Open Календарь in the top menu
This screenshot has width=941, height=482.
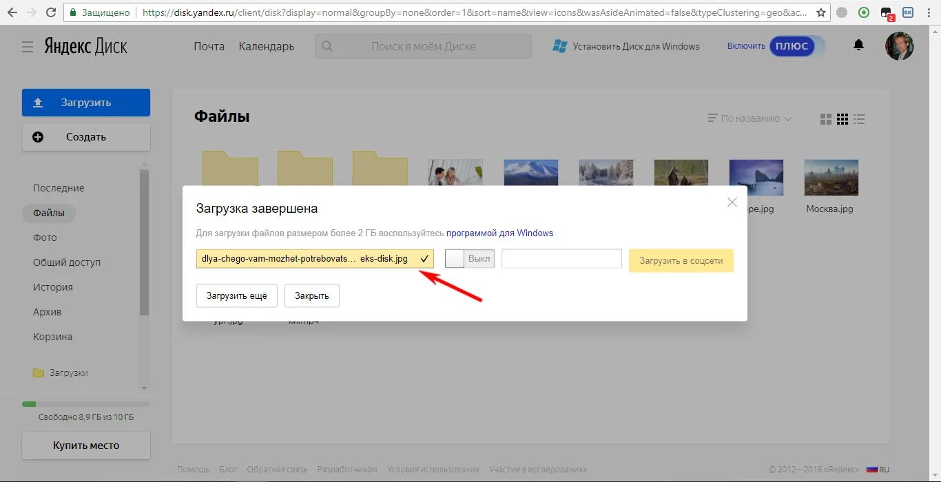tap(266, 46)
